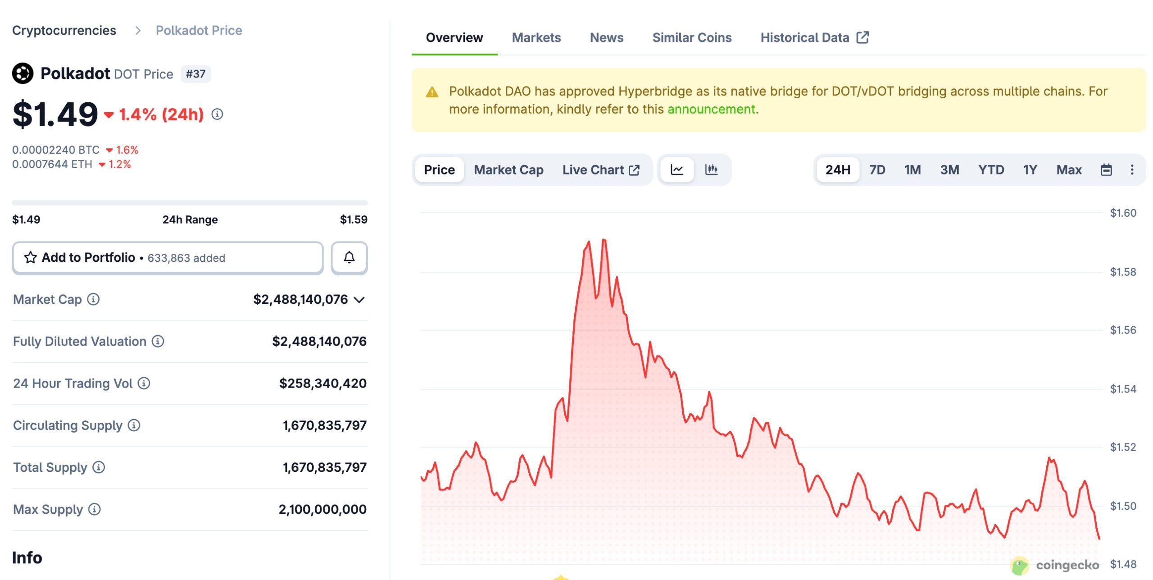Select the 7D time range
This screenshot has height=580, width=1153.
pyautogui.click(x=877, y=170)
